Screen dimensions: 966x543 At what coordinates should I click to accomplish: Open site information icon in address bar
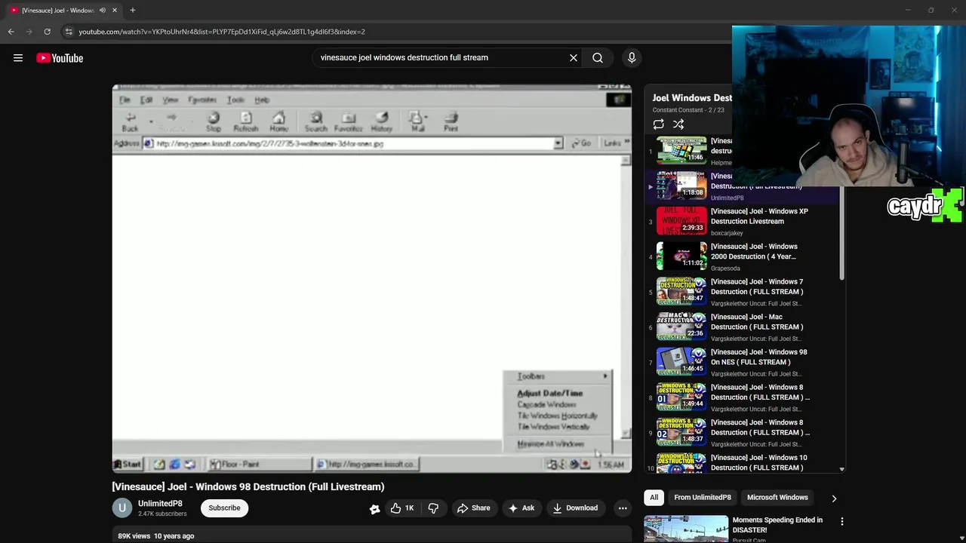pyautogui.click(x=69, y=32)
